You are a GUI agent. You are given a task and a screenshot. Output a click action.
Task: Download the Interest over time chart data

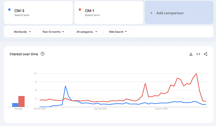click(191, 54)
